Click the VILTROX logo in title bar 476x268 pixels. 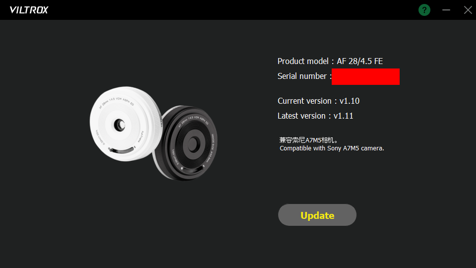pos(29,10)
